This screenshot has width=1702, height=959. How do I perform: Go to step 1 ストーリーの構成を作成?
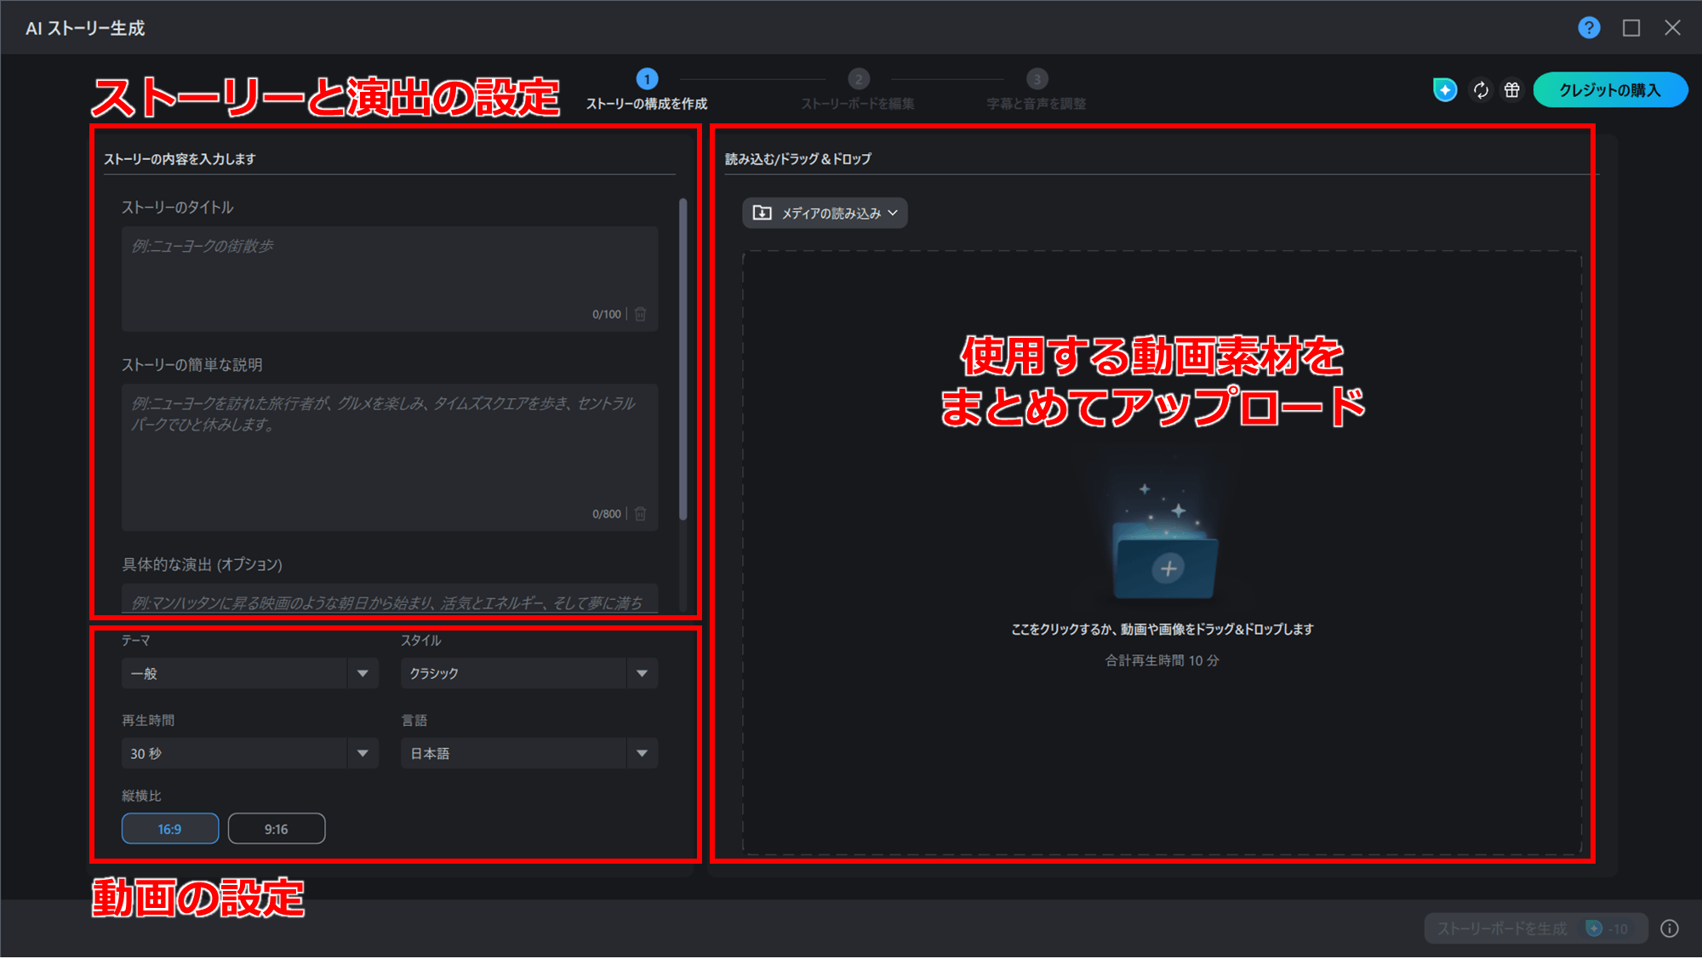tap(647, 80)
